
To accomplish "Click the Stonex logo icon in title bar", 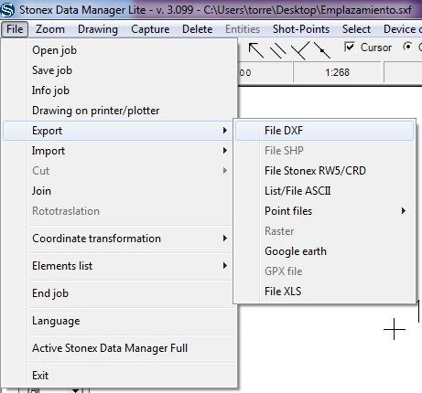I will point(7,10).
